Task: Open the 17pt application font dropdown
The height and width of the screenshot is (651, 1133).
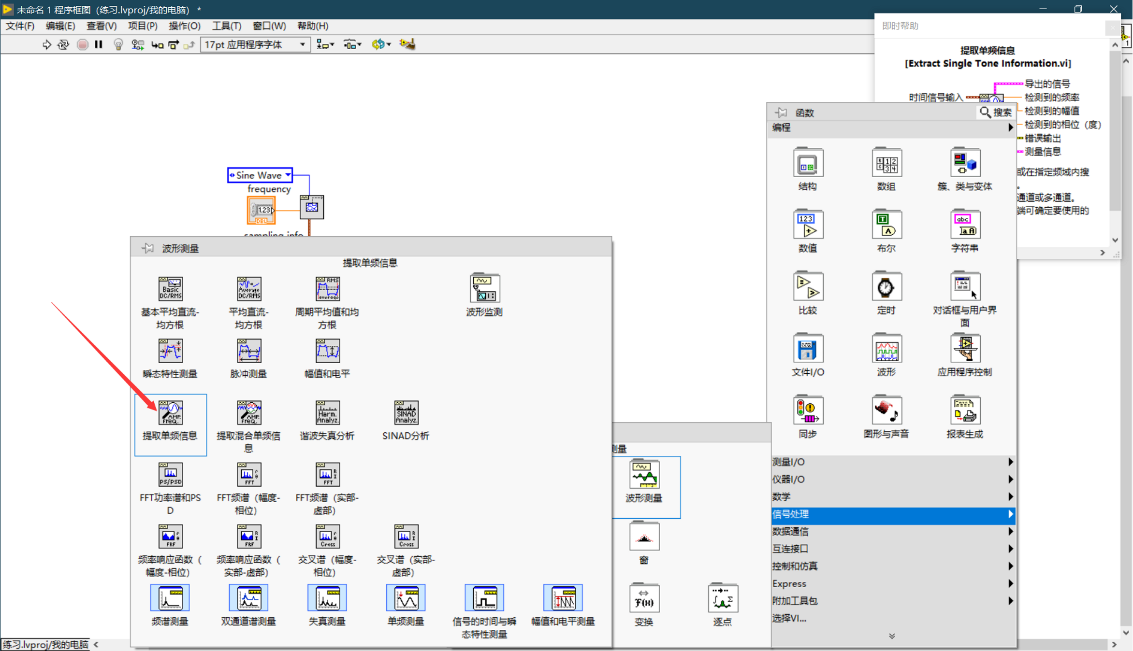Action: (303, 44)
